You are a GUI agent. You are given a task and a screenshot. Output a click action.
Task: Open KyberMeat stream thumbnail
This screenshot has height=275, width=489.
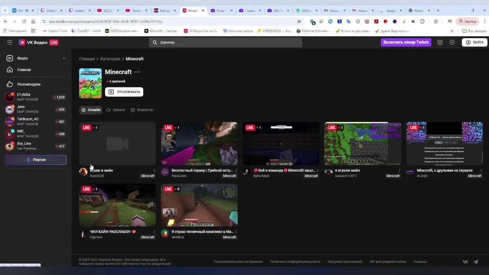coord(281,144)
